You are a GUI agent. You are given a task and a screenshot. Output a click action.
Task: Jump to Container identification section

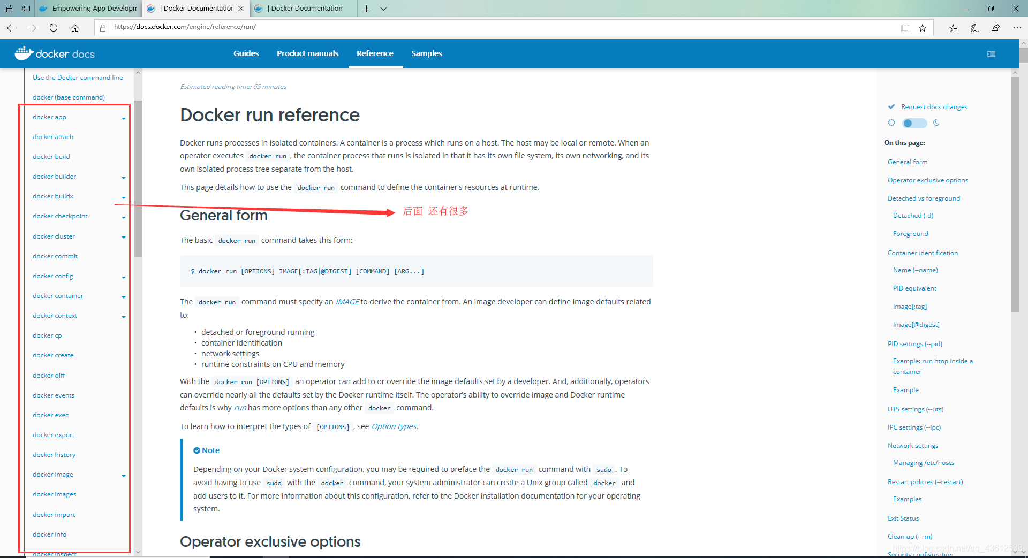(923, 253)
